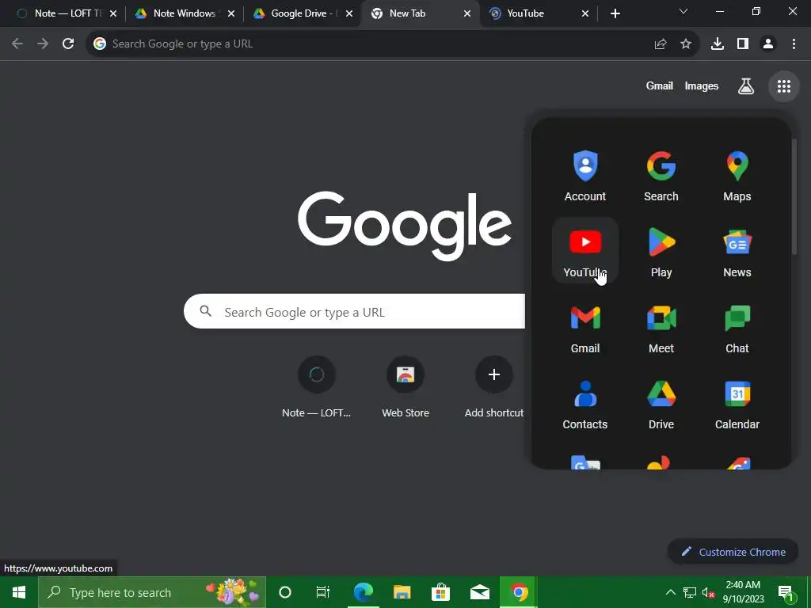Switch to the Note Windows tab

184,13
